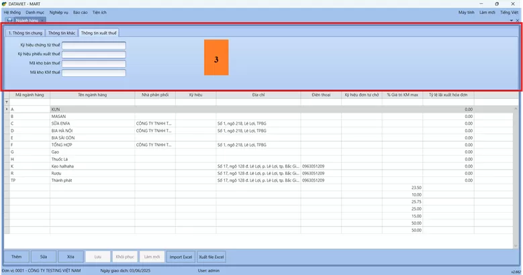Screen dimensions: 523x275
Task: Open the Danh mục menu
Action: click(35, 12)
